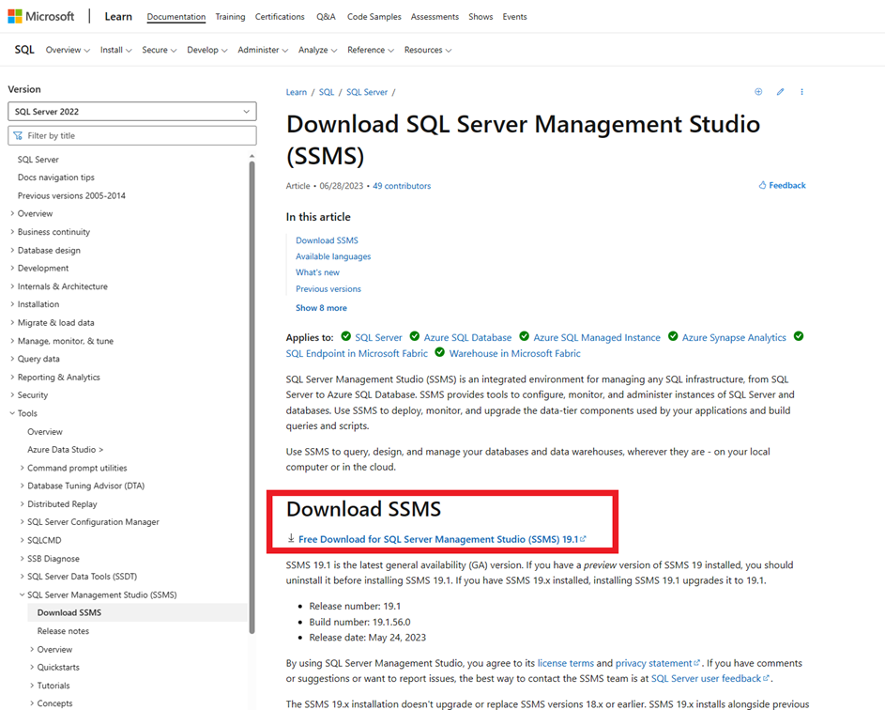The image size is (885, 710).
Task: Expand SQL Server Data Tools (SSDT) node
Action: [x=22, y=576]
